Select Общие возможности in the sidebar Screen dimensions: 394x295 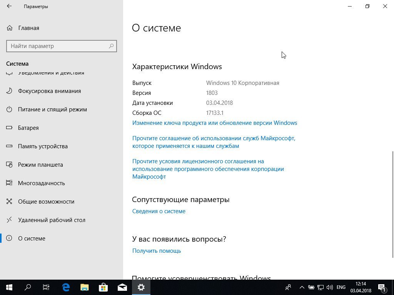point(62,201)
